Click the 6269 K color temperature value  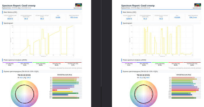[x=129, y=19]
